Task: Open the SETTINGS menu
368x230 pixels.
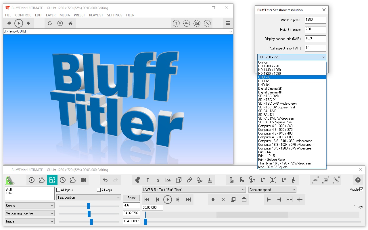Action: coord(115,15)
